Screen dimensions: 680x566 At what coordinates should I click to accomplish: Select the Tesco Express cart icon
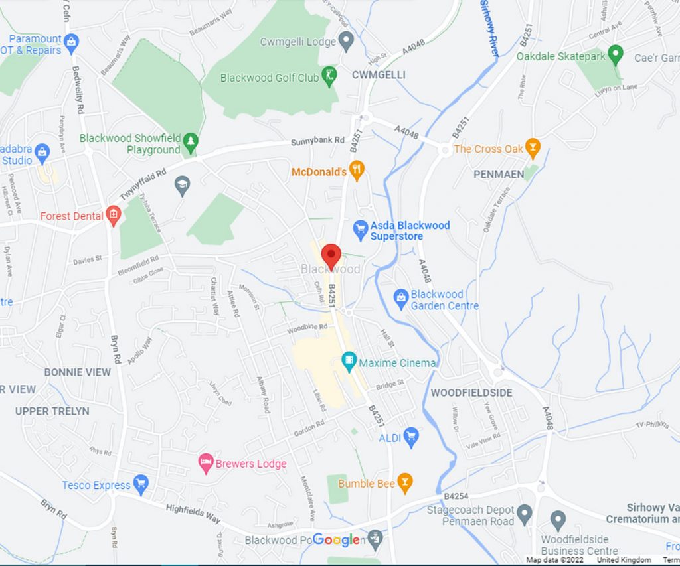click(x=141, y=485)
